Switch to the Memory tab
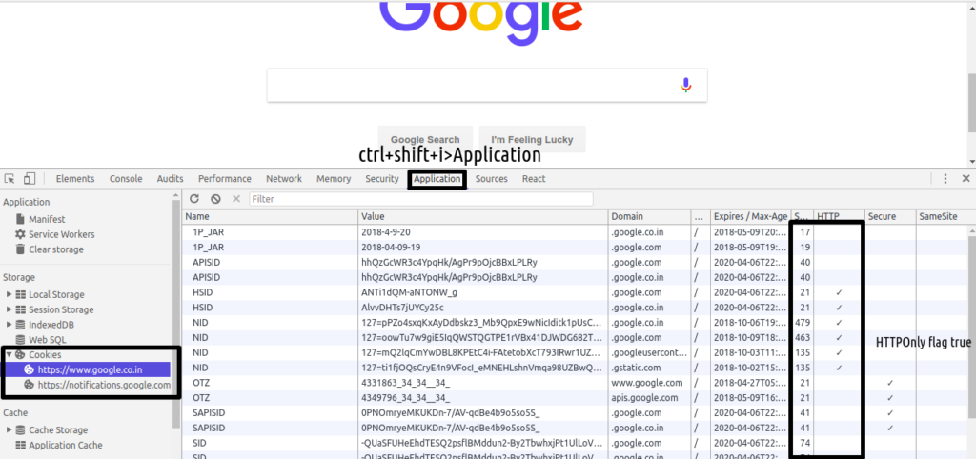 tap(334, 178)
